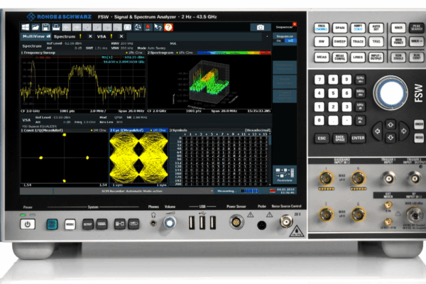
Task: Push the PEAK SEARCH hardkey
Action: 417,28
